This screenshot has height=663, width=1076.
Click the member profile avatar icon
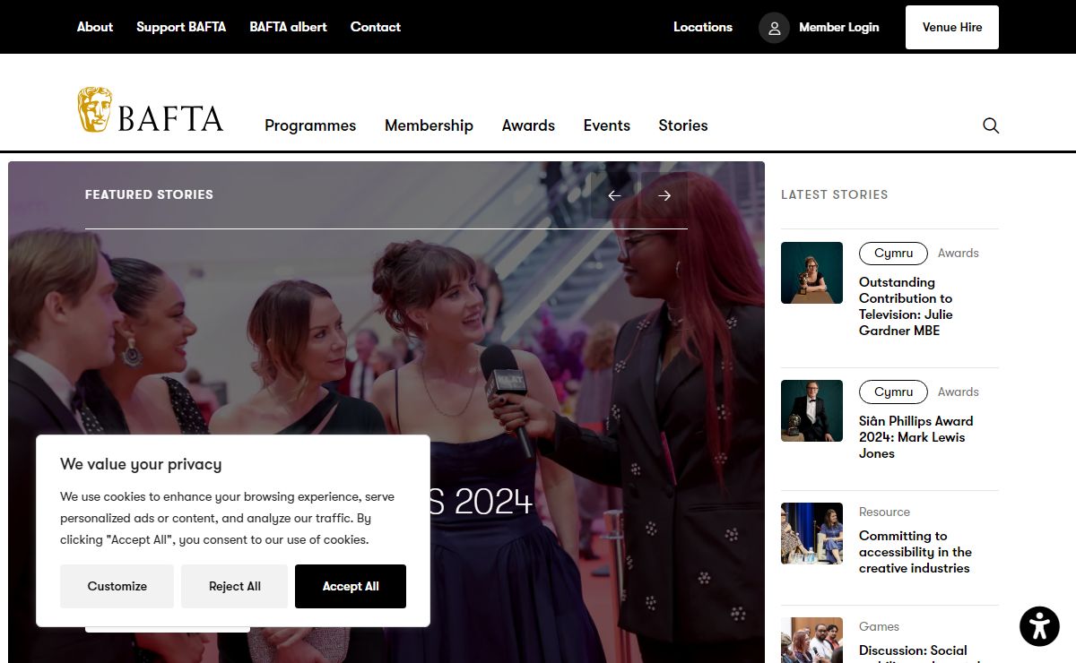(774, 27)
